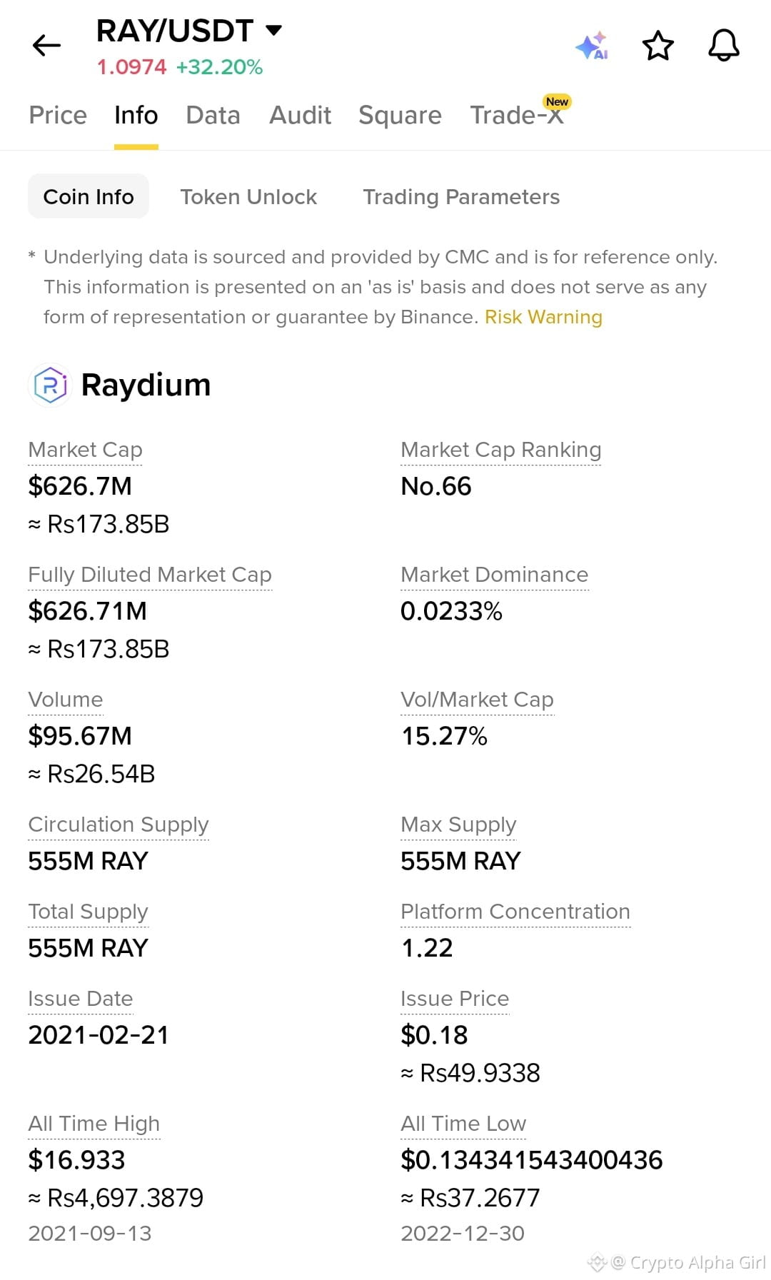The height and width of the screenshot is (1280, 771).
Task: Select the Coin Info sub-tab
Action: click(89, 196)
